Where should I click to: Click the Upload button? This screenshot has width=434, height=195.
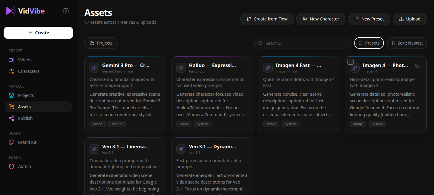pyautogui.click(x=410, y=19)
